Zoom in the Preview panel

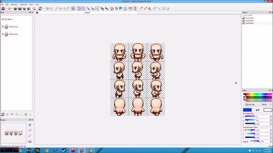tap(30, 130)
